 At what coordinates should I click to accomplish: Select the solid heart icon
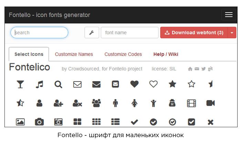tap(135, 84)
